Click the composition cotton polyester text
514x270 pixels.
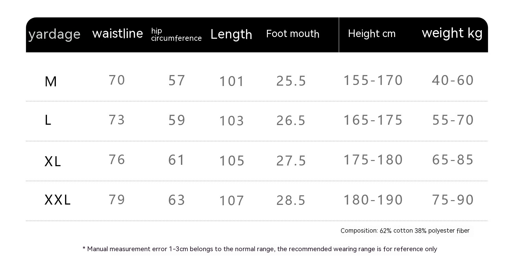click(405, 231)
